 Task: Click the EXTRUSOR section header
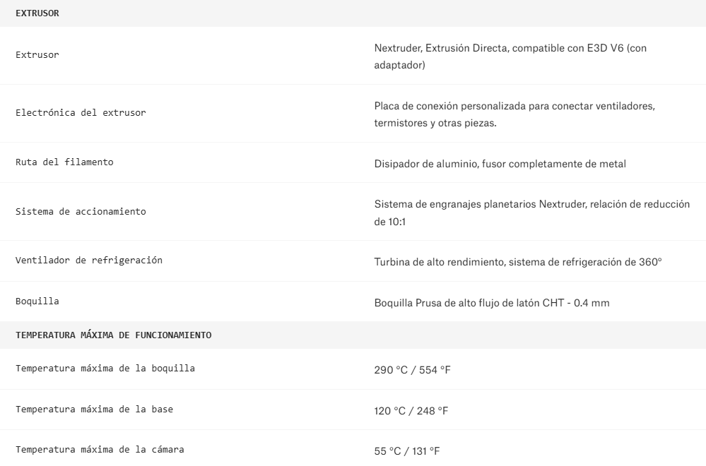click(37, 13)
